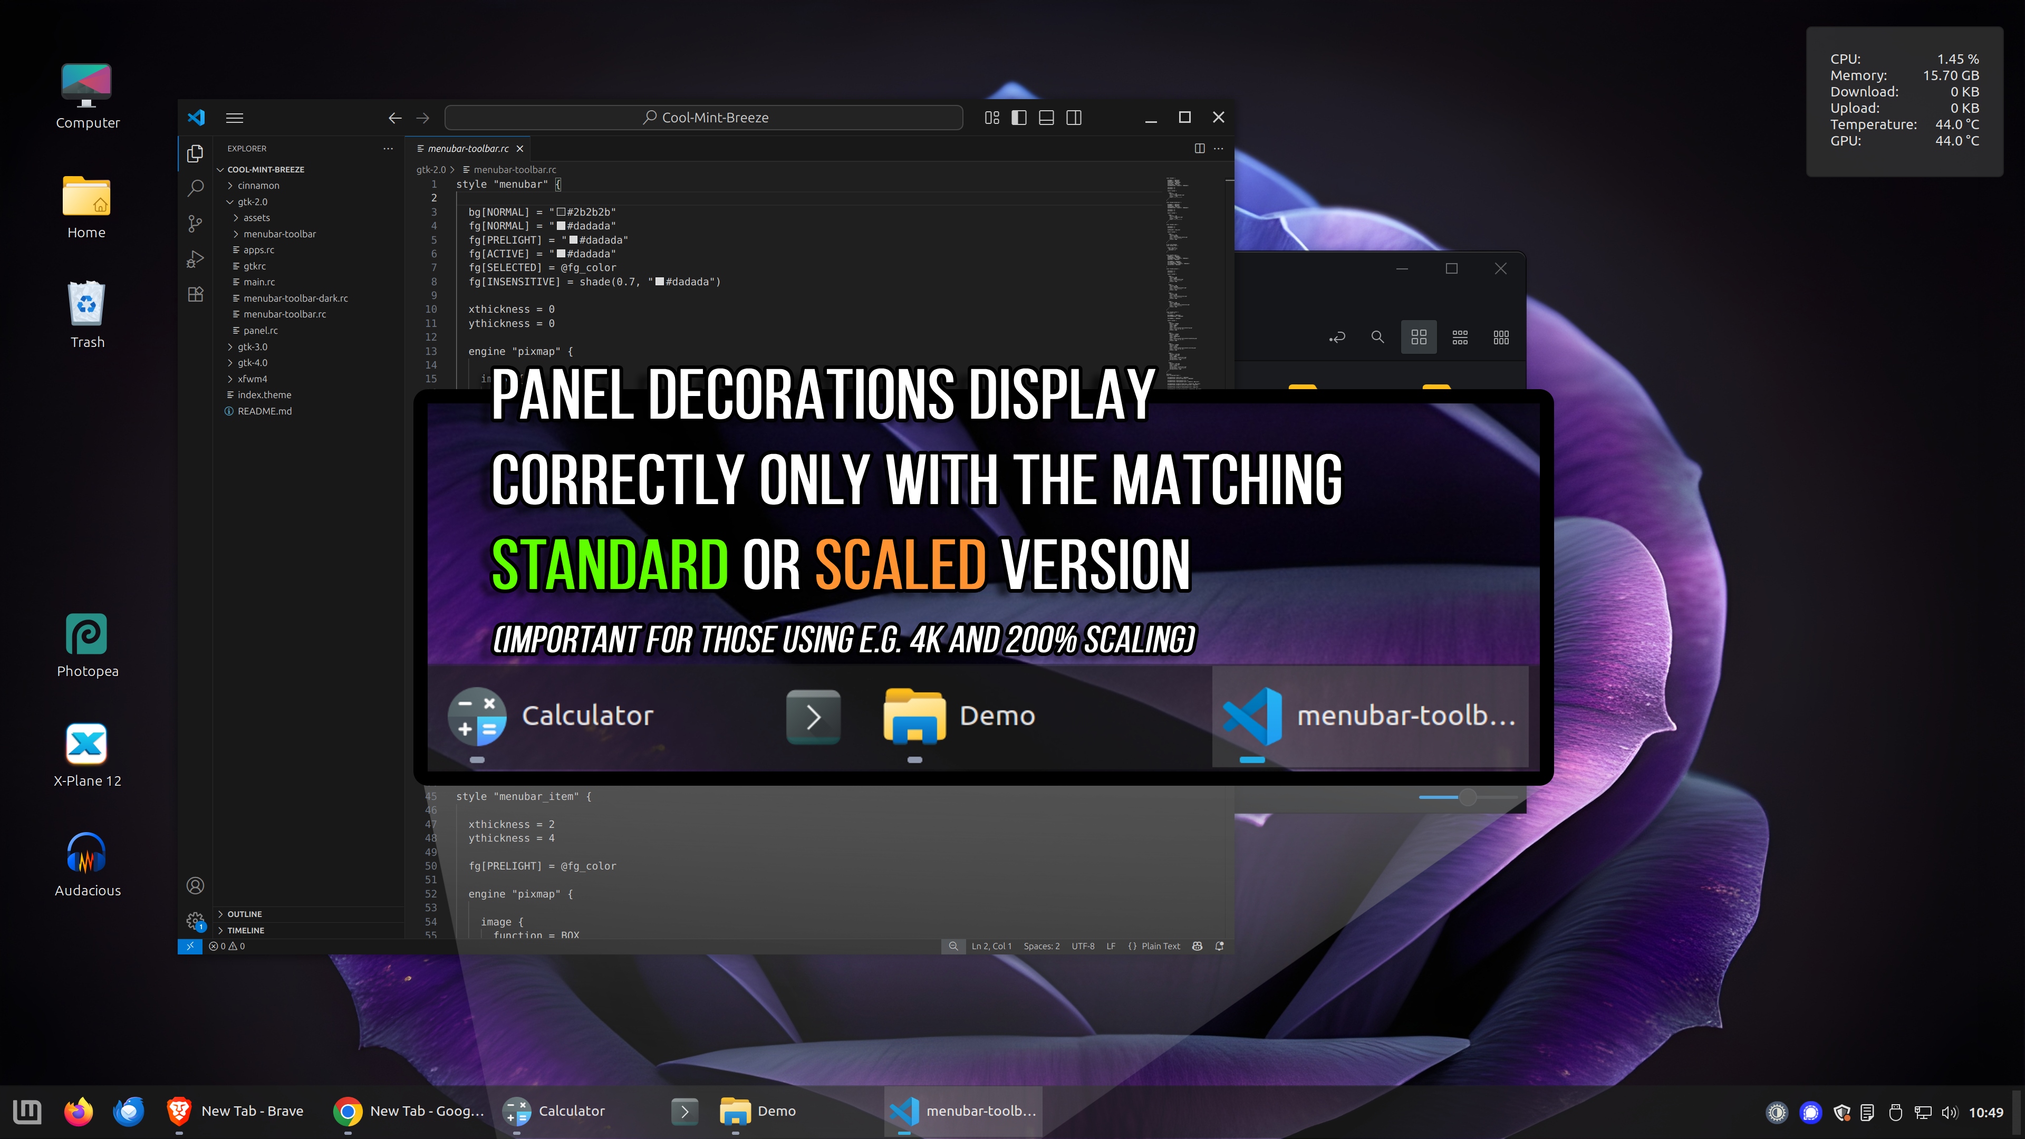Open Calculator from the taskbar
Viewport: 2025px width, 1139px height.
pyautogui.click(x=555, y=1112)
